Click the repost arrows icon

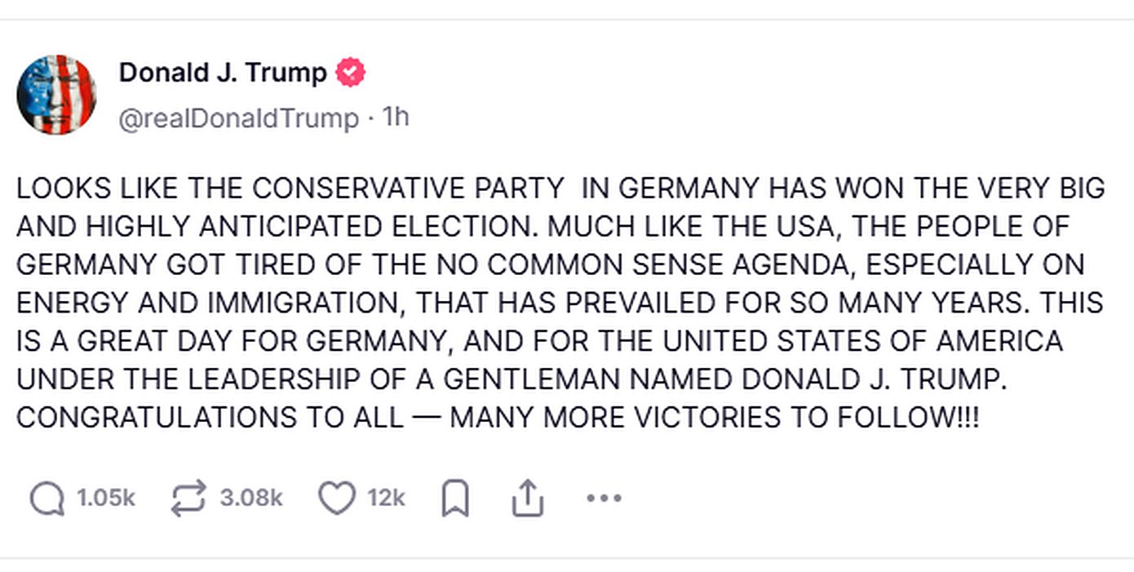[x=188, y=499]
